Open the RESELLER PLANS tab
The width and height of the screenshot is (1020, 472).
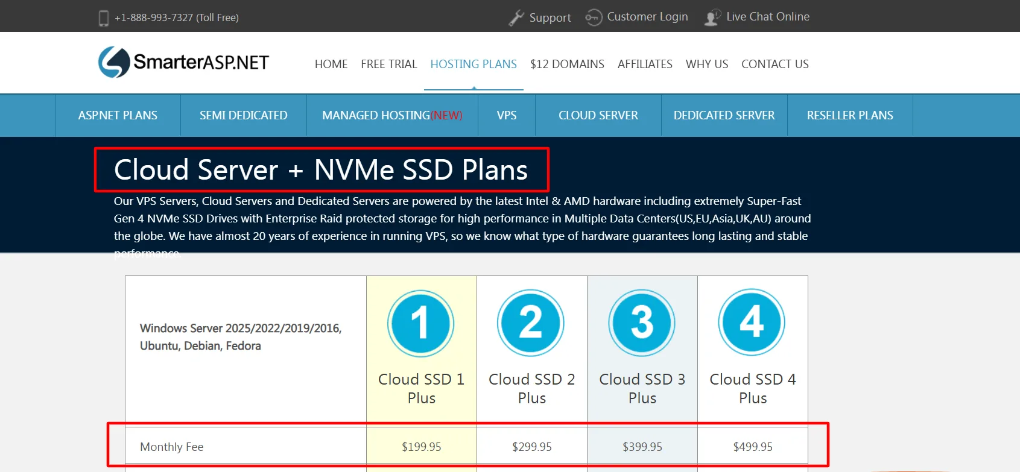850,115
